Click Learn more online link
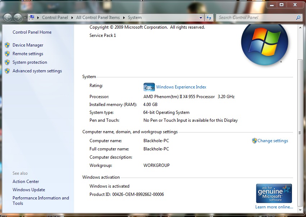Screen dimensions: 306x217 pyautogui.click(x=274, y=207)
